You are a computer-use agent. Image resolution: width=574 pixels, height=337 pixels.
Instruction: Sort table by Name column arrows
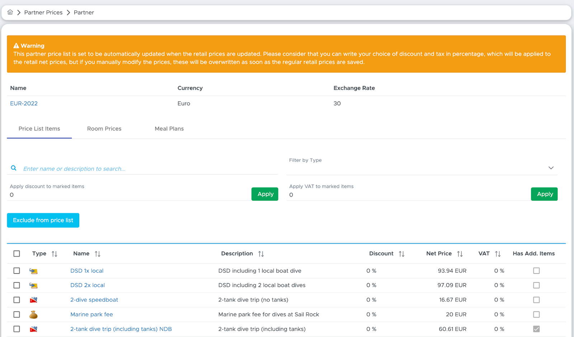tap(98, 254)
